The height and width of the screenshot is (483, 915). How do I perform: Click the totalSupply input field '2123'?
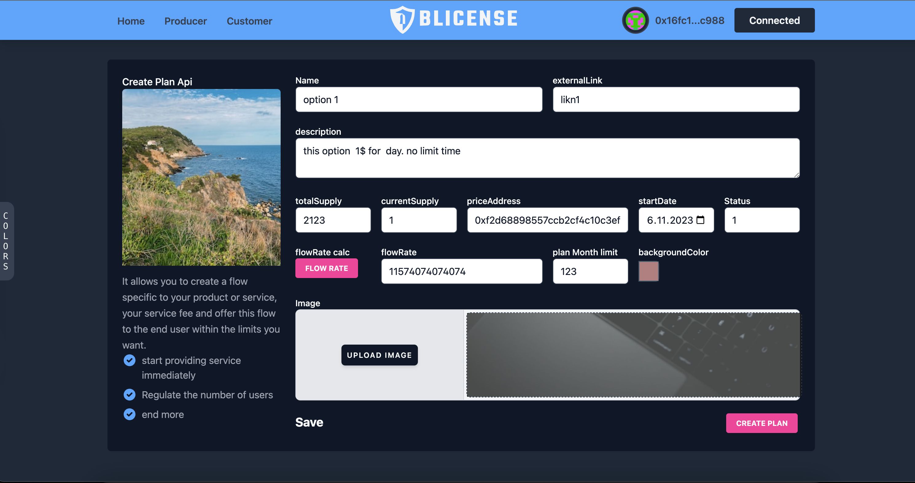tap(333, 220)
